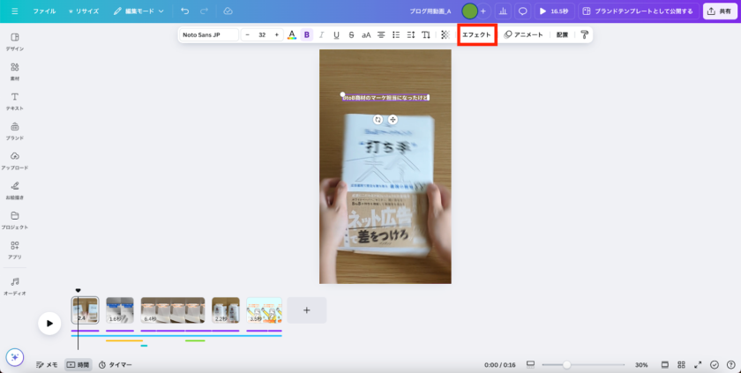Click the undo arrow icon
Image resolution: width=741 pixels, height=373 pixels.
coord(184,11)
